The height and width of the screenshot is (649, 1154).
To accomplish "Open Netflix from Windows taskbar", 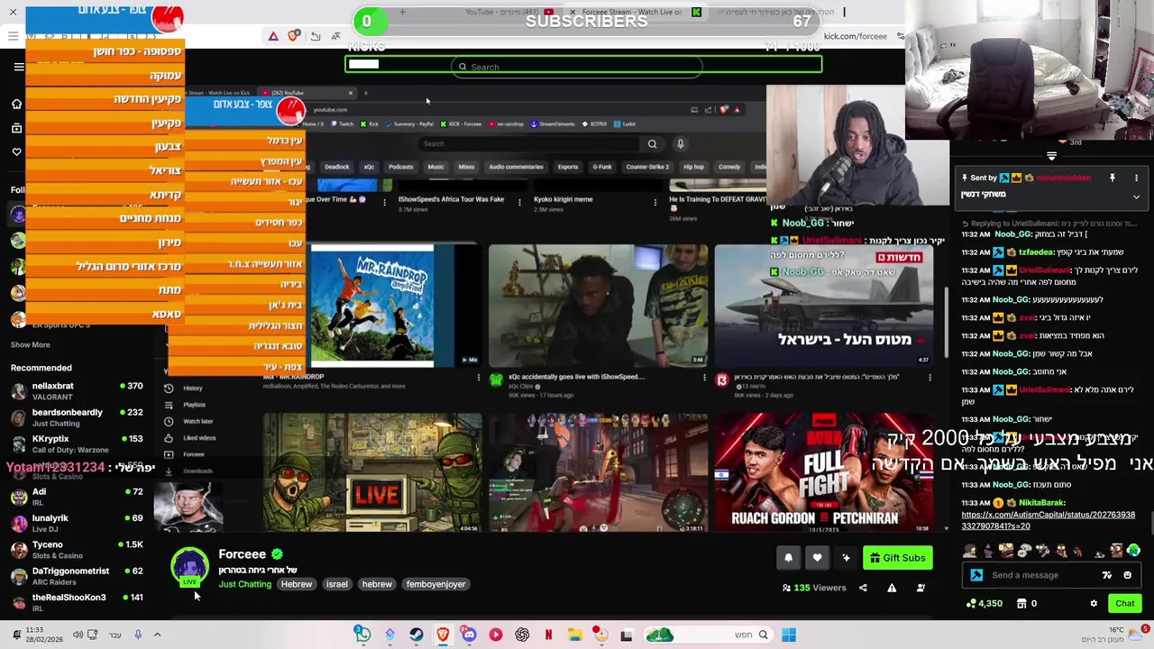I will click(x=548, y=635).
